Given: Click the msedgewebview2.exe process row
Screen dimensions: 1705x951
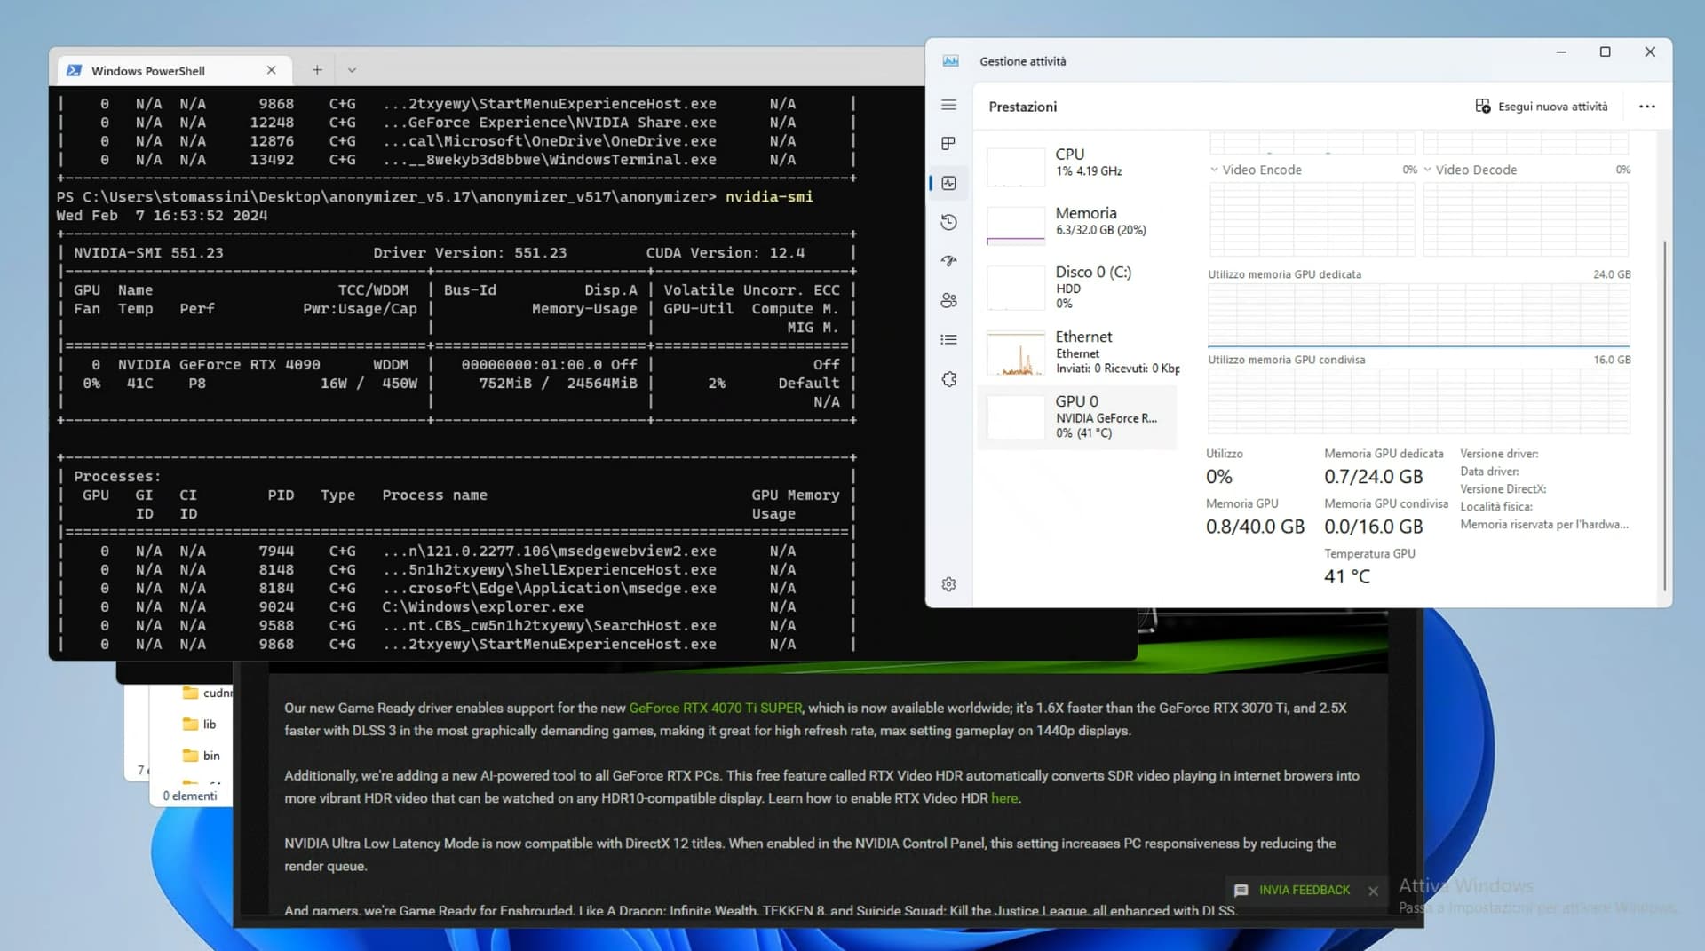Looking at the screenshot, I should pos(456,551).
